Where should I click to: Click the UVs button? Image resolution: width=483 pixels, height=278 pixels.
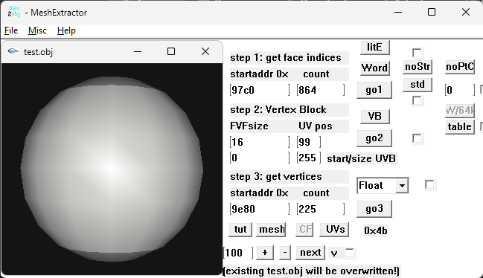click(334, 230)
